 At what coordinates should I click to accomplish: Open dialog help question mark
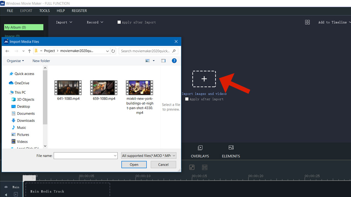pyautogui.click(x=174, y=61)
